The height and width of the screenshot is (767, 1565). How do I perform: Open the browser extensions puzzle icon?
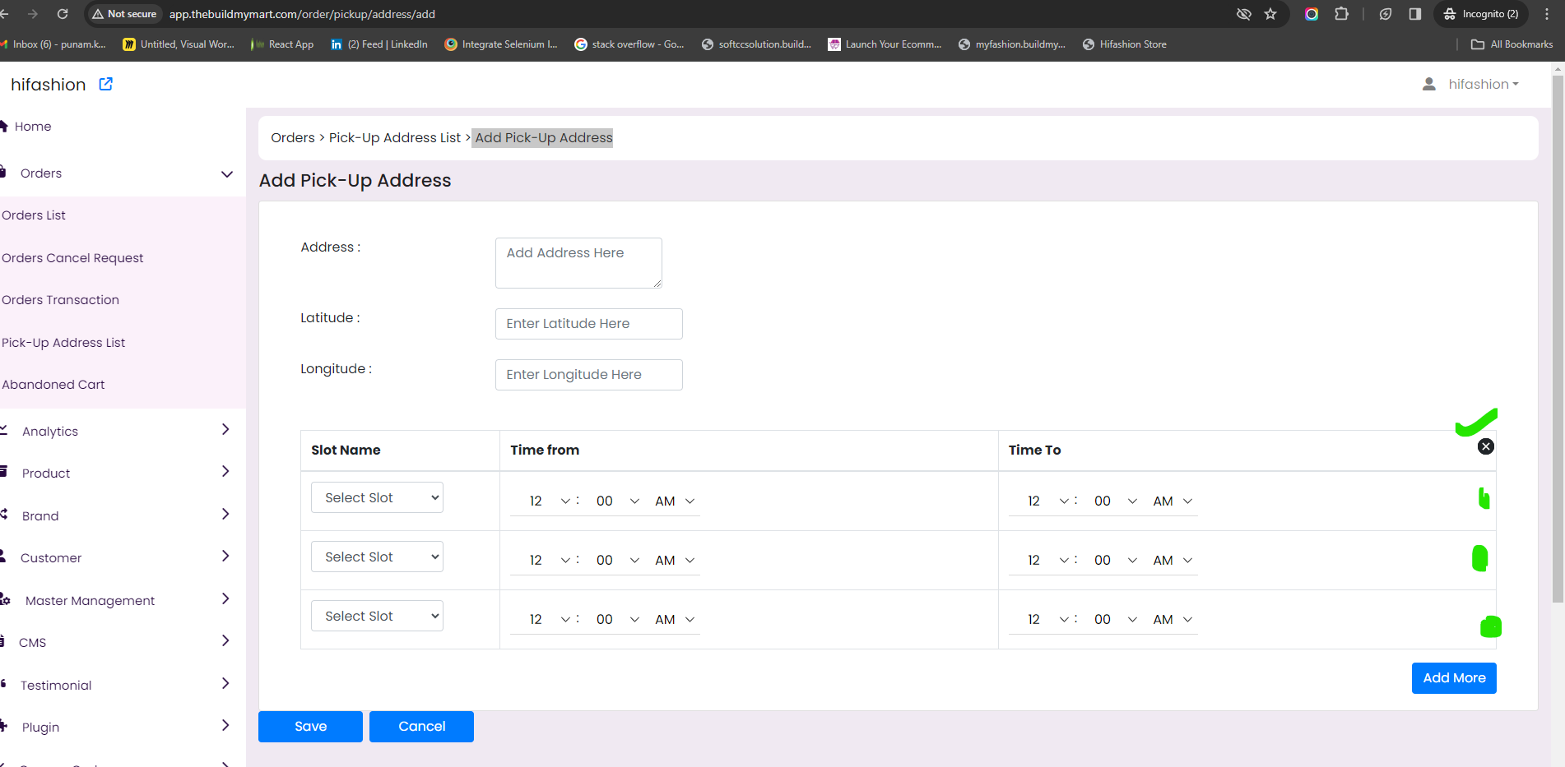pos(1342,14)
